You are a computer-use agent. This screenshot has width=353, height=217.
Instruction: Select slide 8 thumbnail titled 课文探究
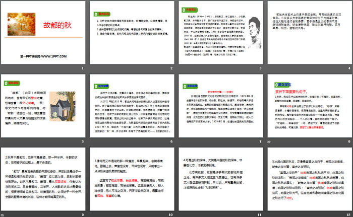coord(310,106)
